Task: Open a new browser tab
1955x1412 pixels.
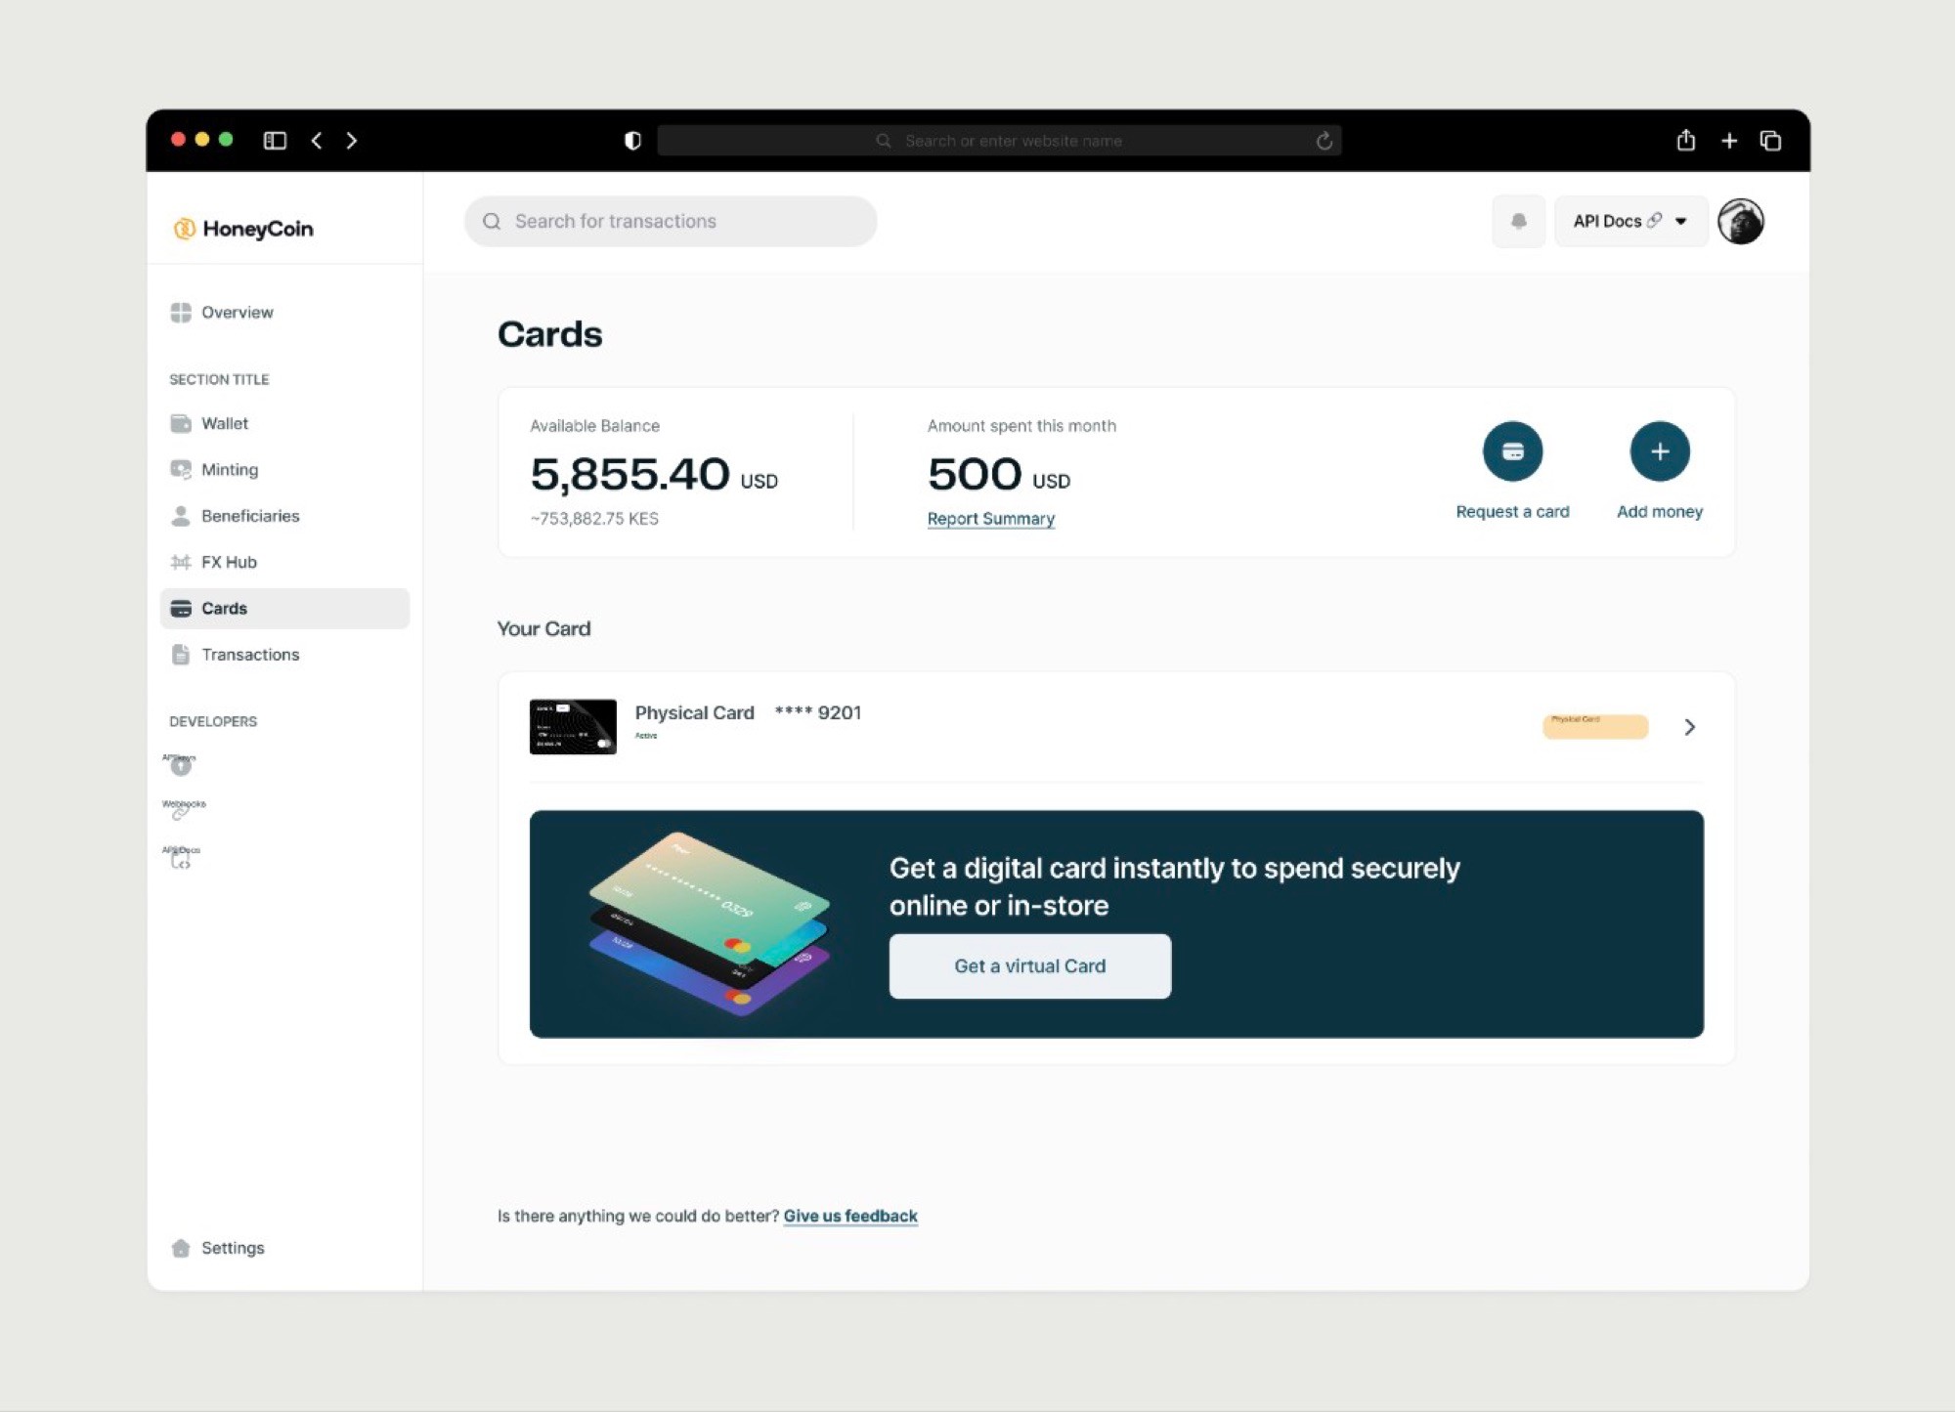Action: 1729,141
